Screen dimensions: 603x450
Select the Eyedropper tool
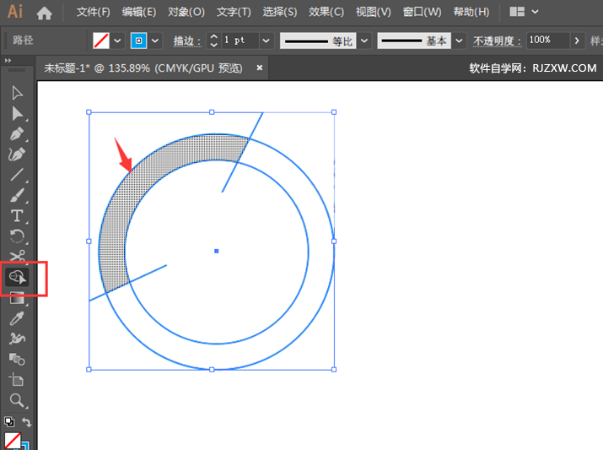pyautogui.click(x=17, y=318)
